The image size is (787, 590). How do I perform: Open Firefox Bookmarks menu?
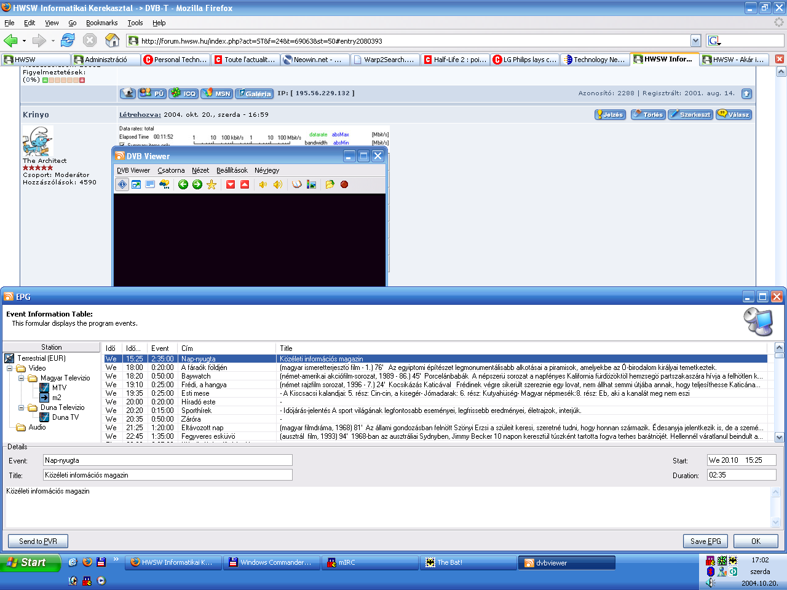coord(101,23)
